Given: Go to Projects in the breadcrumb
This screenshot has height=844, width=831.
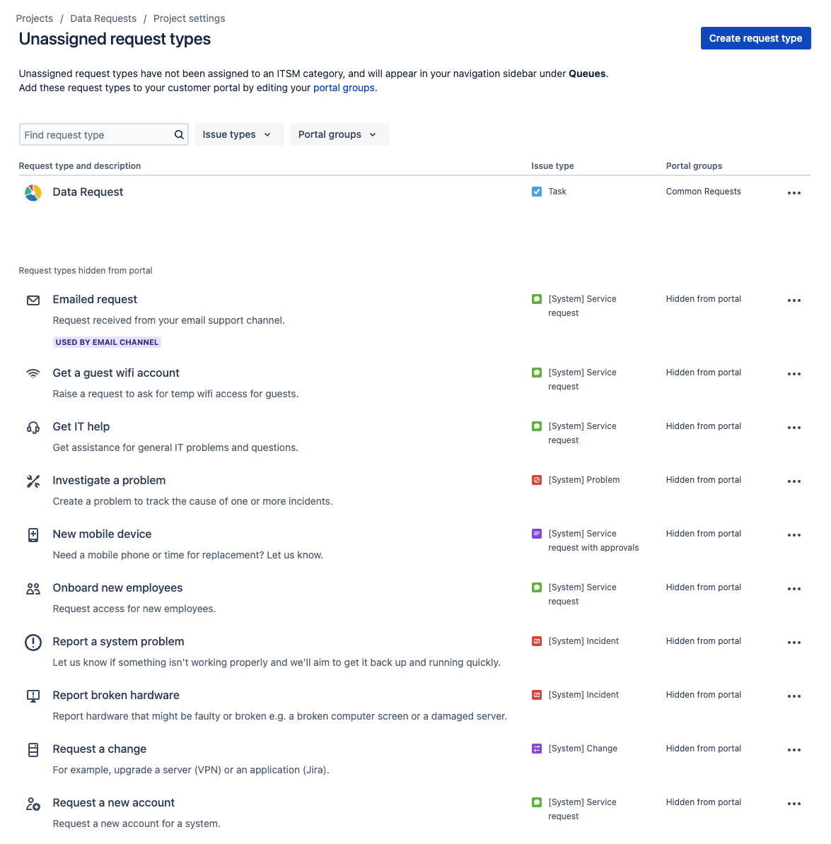Looking at the screenshot, I should [35, 18].
